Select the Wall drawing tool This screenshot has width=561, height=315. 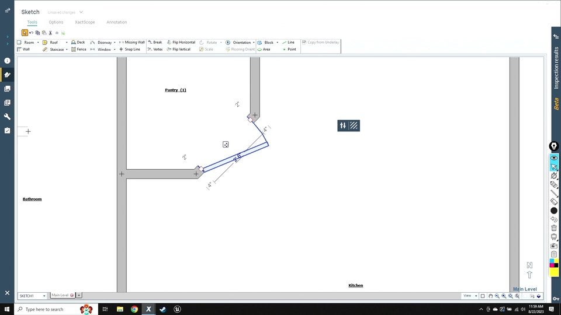click(23, 50)
